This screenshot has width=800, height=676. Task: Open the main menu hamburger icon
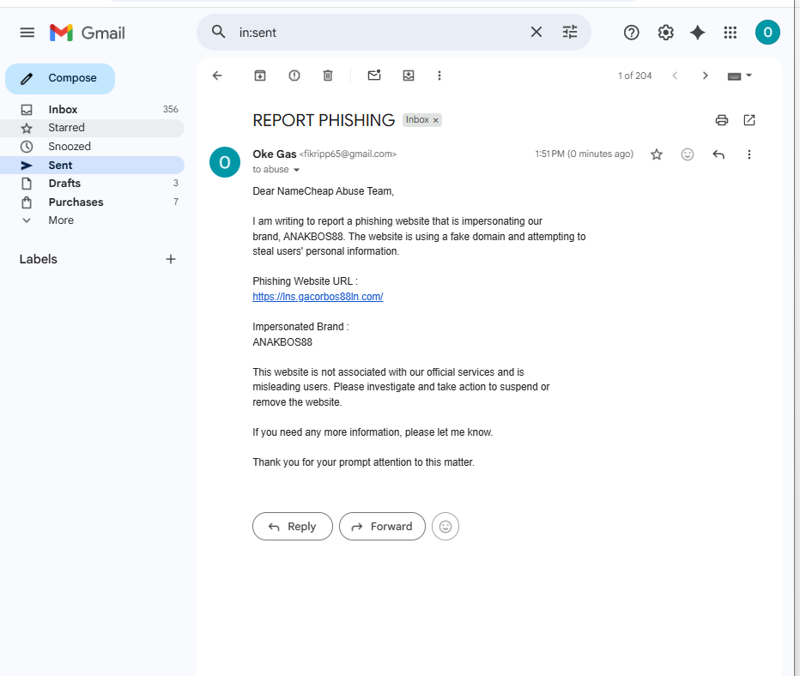point(27,33)
